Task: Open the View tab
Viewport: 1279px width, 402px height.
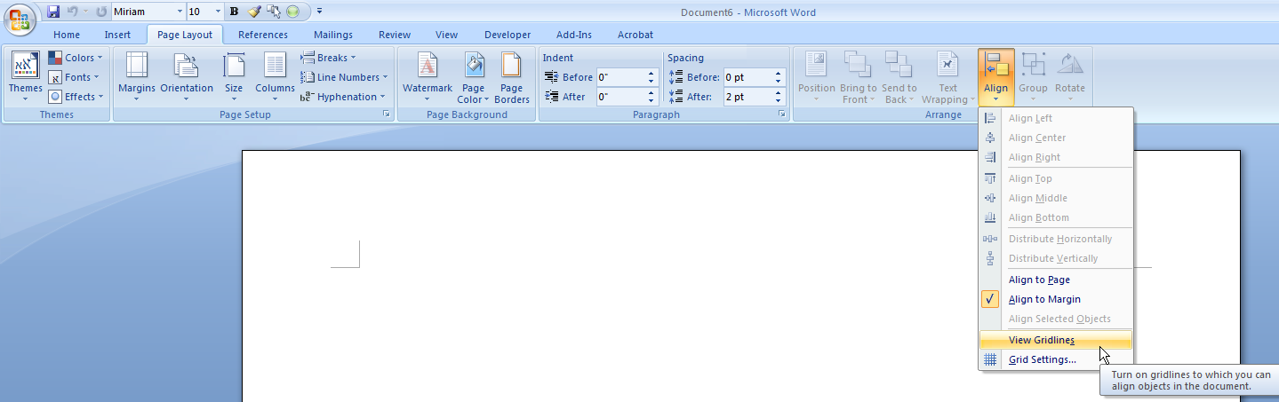Action: [447, 35]
